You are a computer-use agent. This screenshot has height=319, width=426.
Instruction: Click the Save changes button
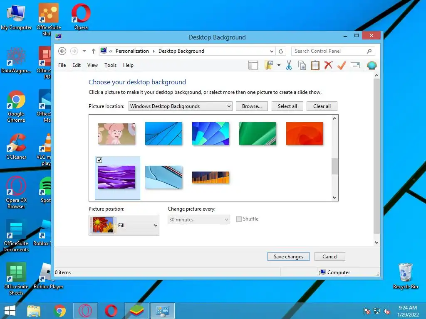(288, 257)
